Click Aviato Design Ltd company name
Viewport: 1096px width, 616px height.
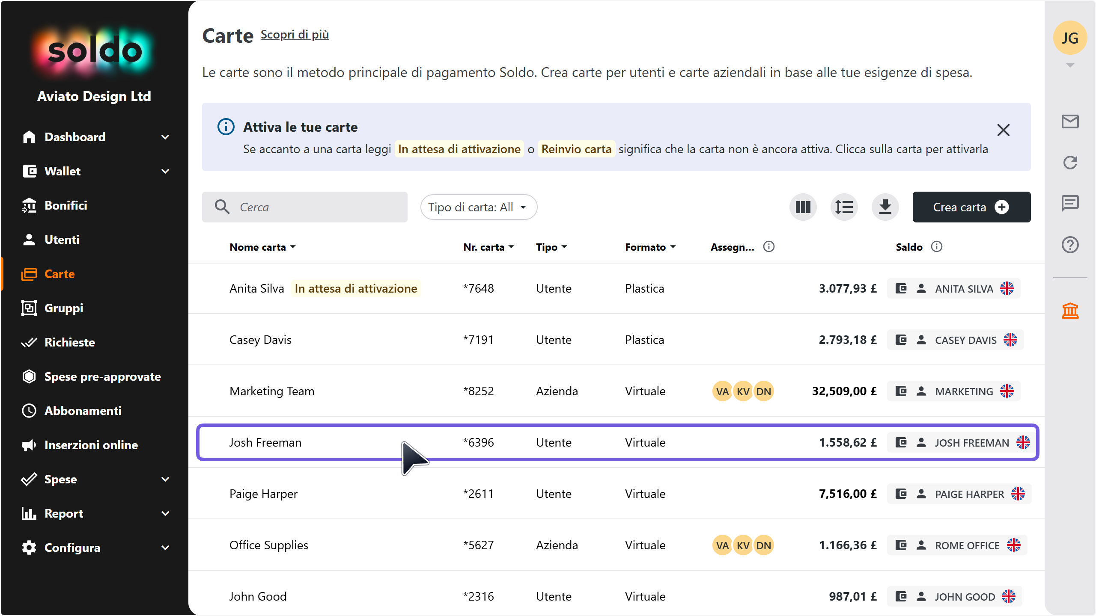[x=94, y=96]
